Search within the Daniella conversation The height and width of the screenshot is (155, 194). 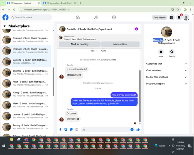(172, 52)
